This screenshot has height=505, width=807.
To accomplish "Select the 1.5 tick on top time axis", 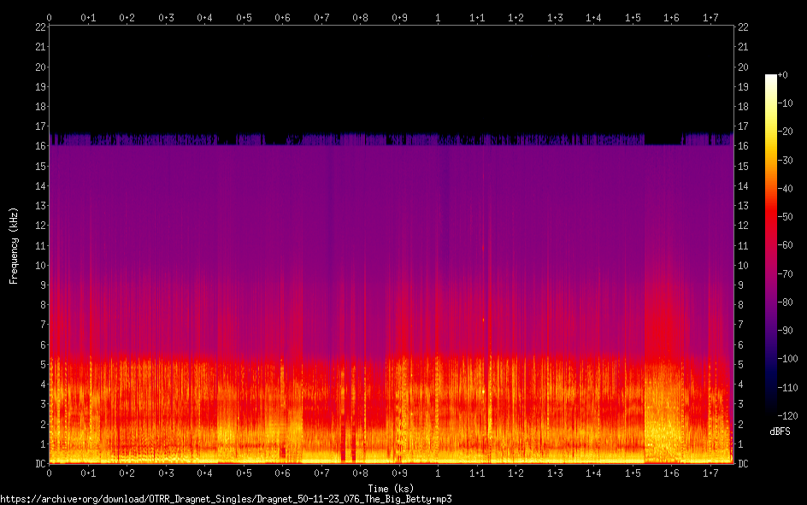I will tap(633, 17).
